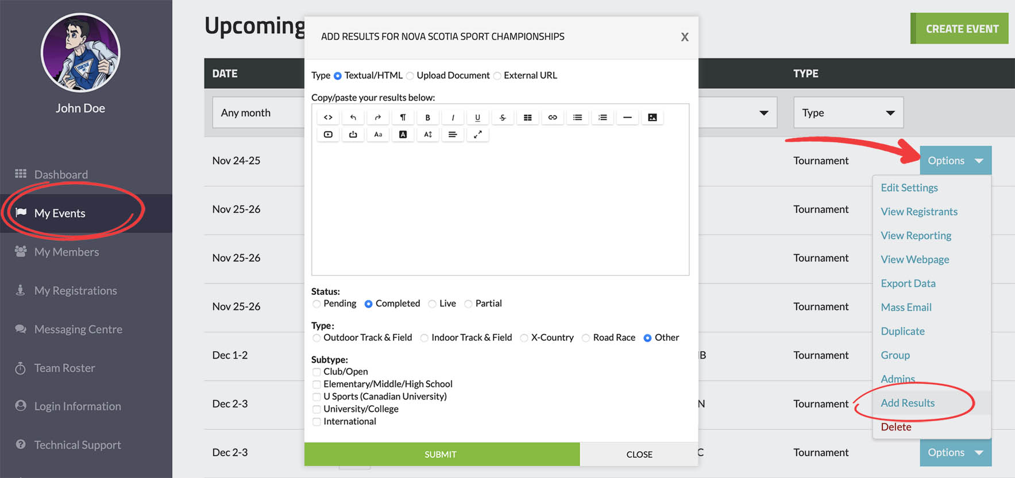Insert a video with the toolbar icon
The image size is (1015, 478).
pyautogui.click(x=328, y=135)
